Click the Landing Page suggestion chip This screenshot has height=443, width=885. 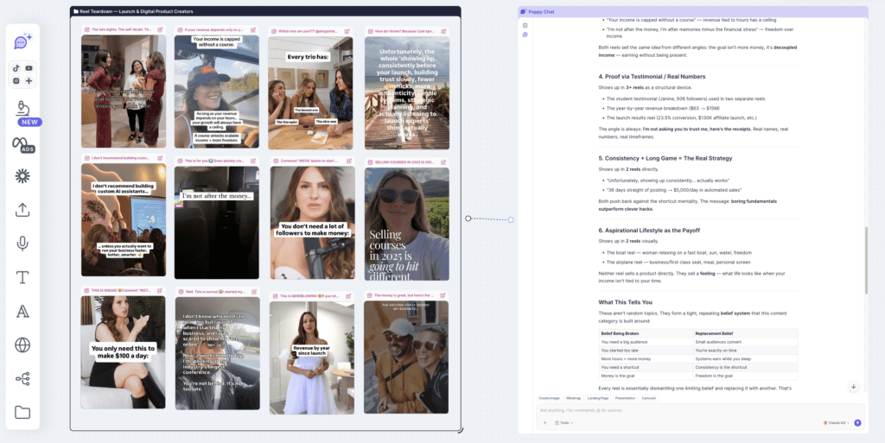click(598, 398)
